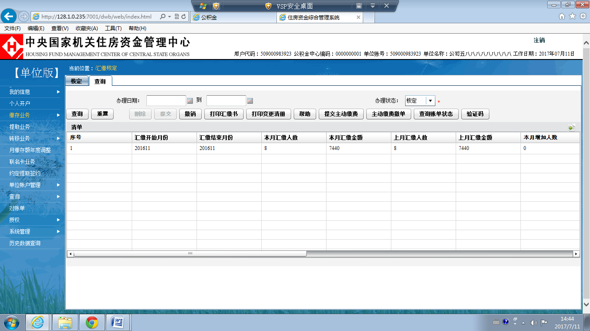
Task: Open the start date calendar picker
Action: (190, 101)
